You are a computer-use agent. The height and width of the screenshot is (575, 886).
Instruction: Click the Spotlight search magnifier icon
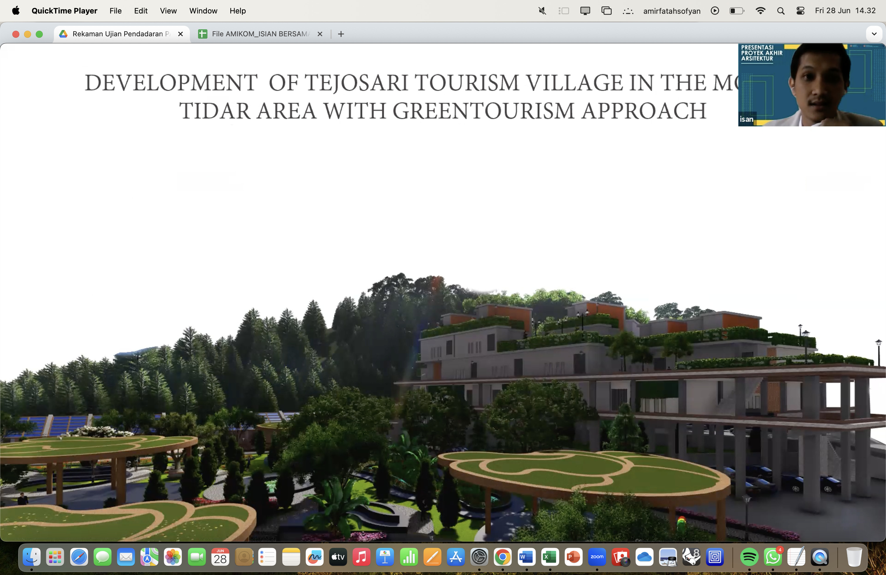tap(781, 11)
